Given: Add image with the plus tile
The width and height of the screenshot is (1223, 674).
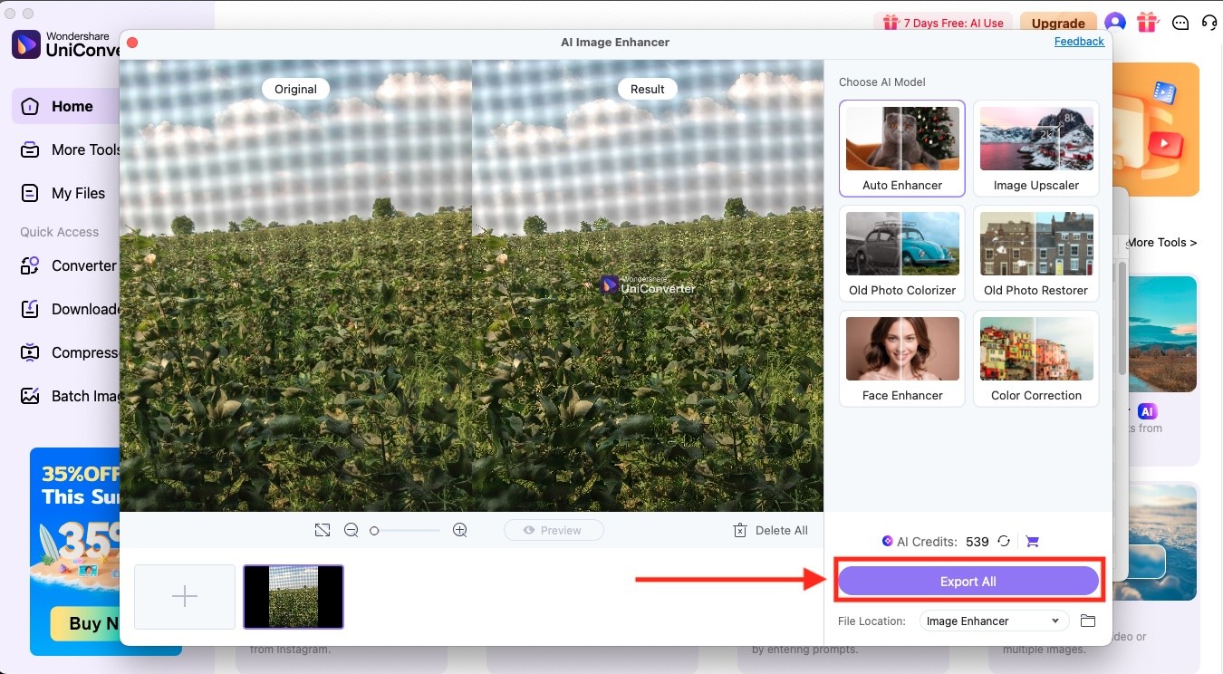Looking at the screenshot, I should 185,596.
